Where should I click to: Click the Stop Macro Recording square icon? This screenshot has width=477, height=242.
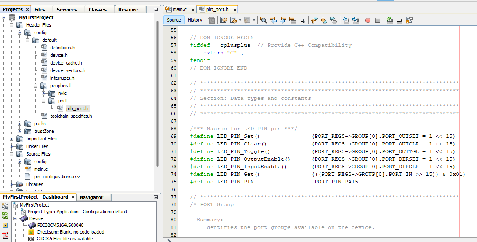point(378,20)
